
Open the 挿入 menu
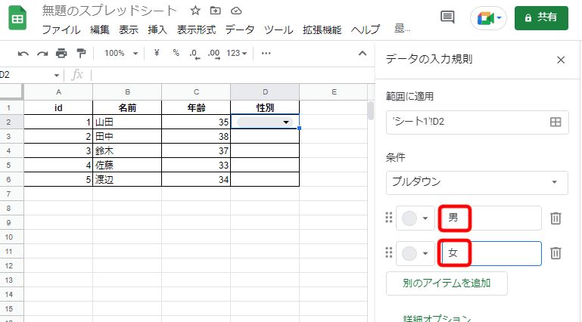coord(157,29)
